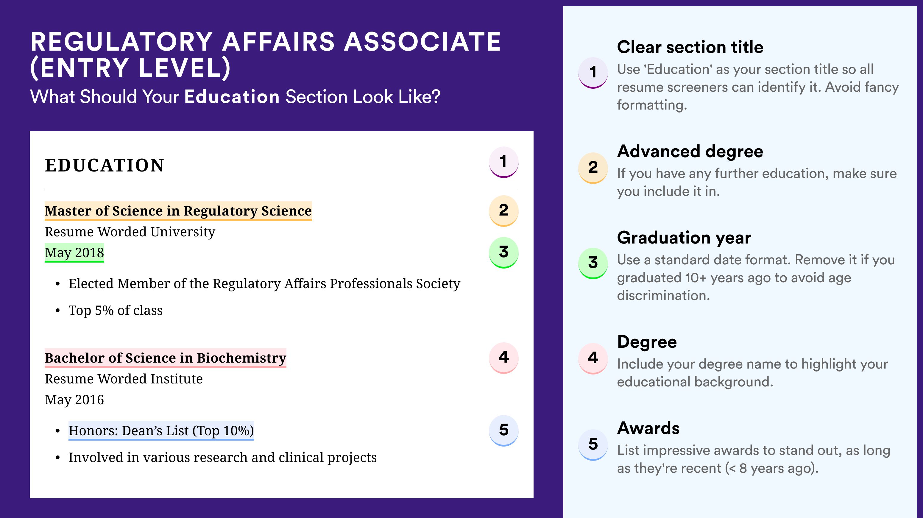923x518 pixels.
Task: Click badge 3 beside Graduation year tip
Action: point(593,263)
